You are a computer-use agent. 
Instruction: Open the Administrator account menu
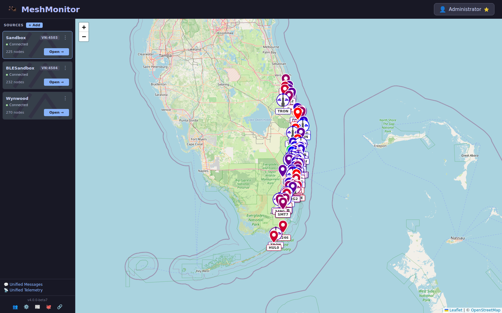pos(464,9)
